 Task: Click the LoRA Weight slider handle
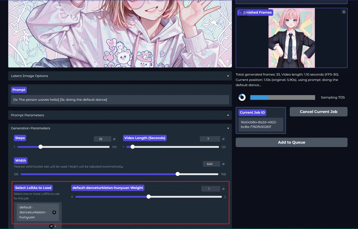point(149,197)
